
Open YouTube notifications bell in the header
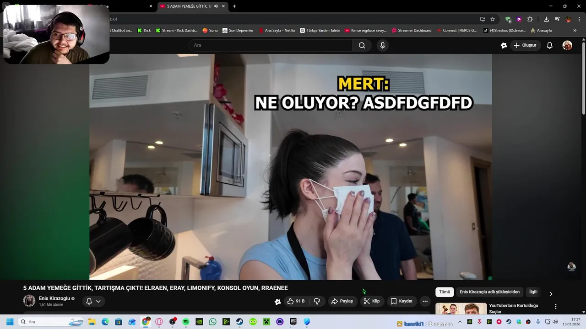[x=550, y=45]
